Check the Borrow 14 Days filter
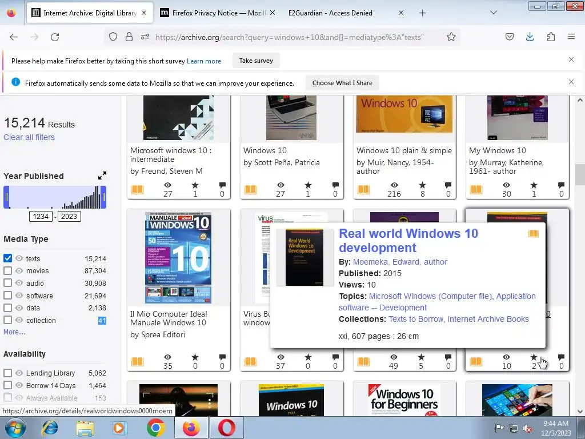The height and width of the screenshot is (439, 585). (x=8, y=385)
